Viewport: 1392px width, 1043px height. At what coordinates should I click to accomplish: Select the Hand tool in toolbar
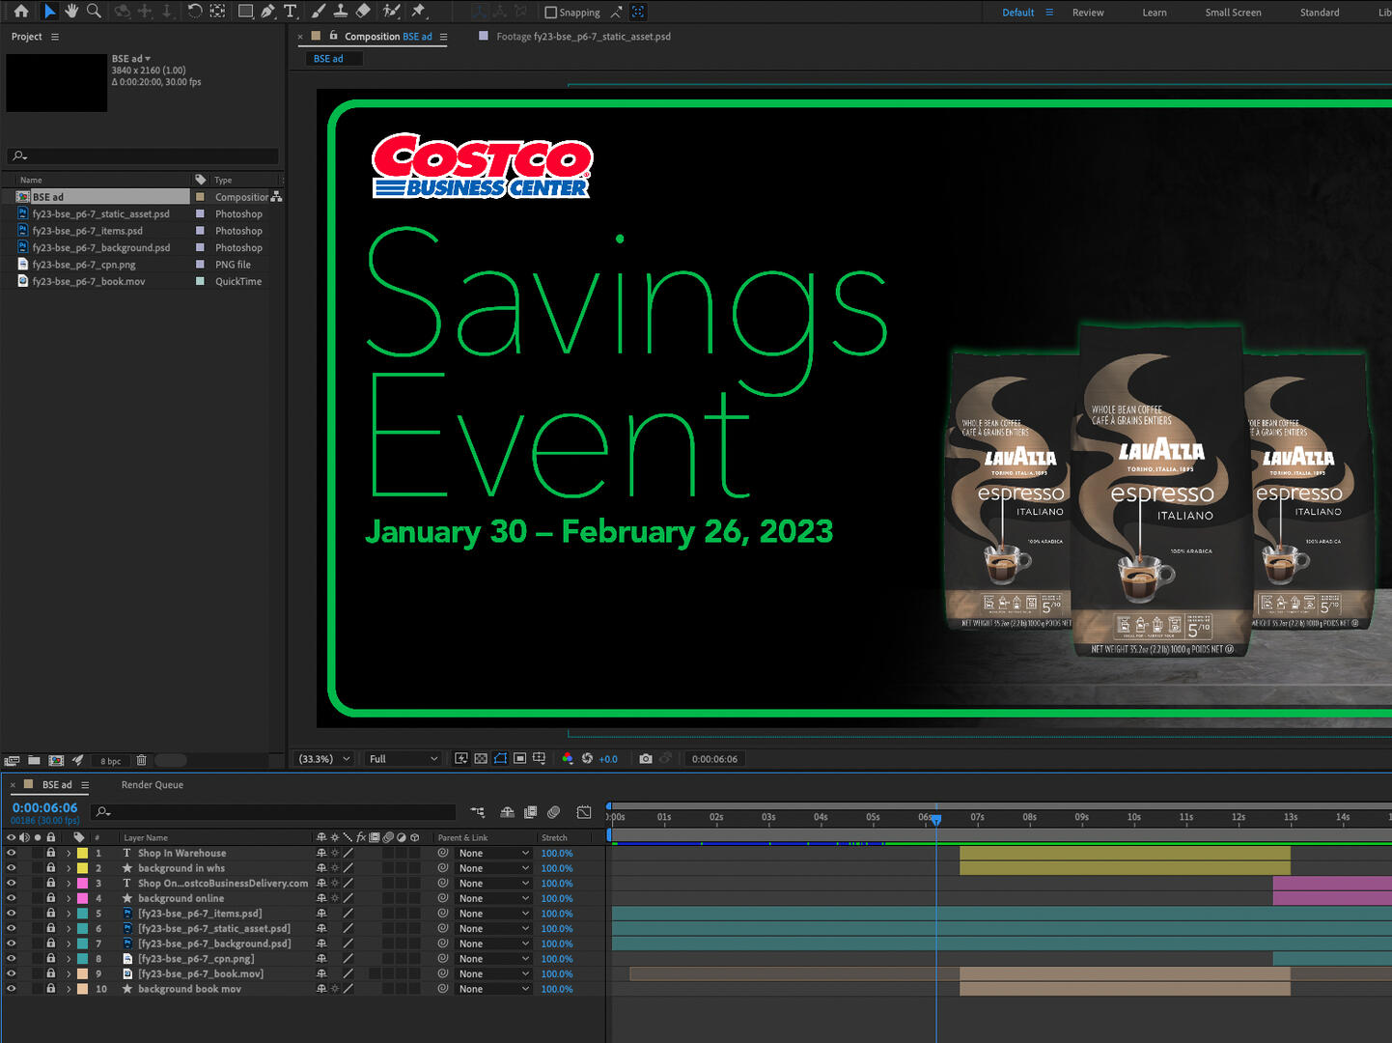pos(71,12)
